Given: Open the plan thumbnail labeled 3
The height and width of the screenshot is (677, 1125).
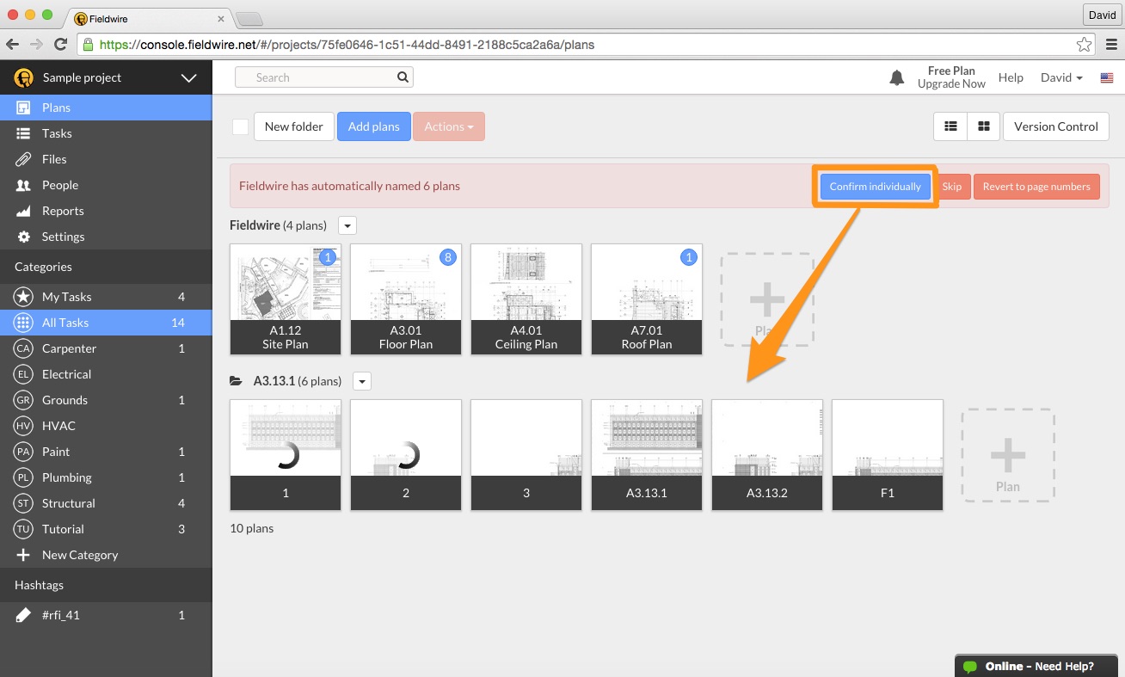Looking at the screenshot, I should coord(526,454).
